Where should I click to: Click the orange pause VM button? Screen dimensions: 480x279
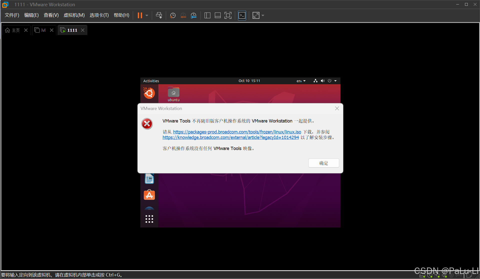140,15
